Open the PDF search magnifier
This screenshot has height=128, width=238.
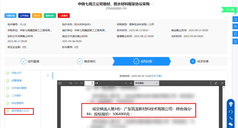[x=71, y=83]
